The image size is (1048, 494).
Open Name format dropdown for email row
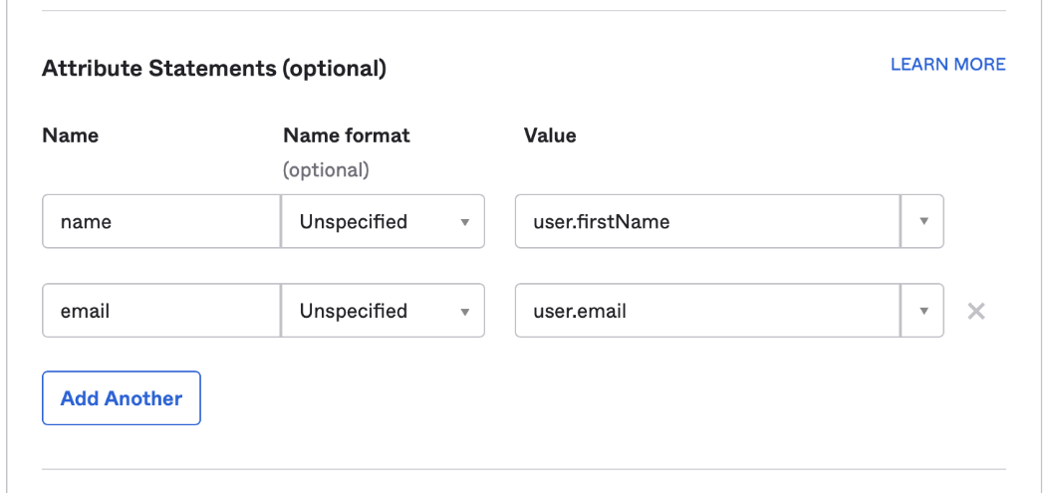384,311
